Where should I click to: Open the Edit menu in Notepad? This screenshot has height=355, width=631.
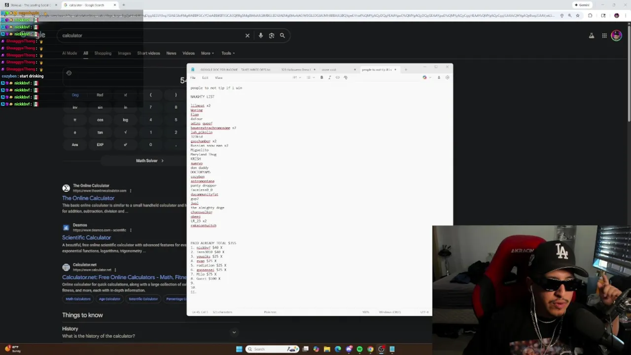coord(205,77)
